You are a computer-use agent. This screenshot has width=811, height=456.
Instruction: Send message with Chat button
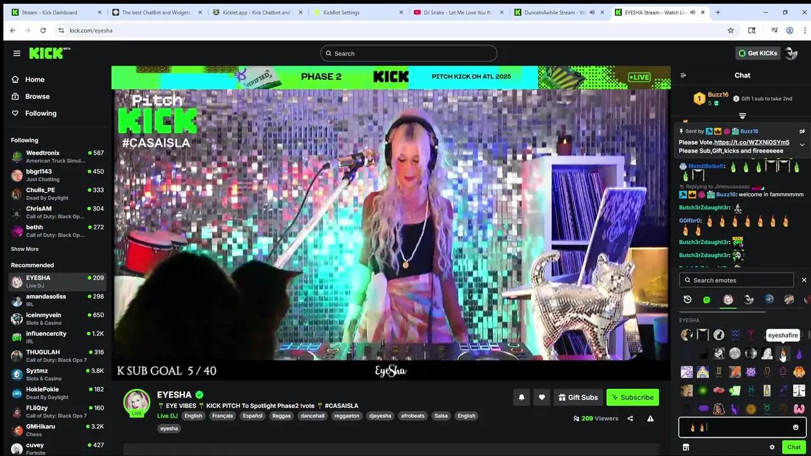click(794, 447)
